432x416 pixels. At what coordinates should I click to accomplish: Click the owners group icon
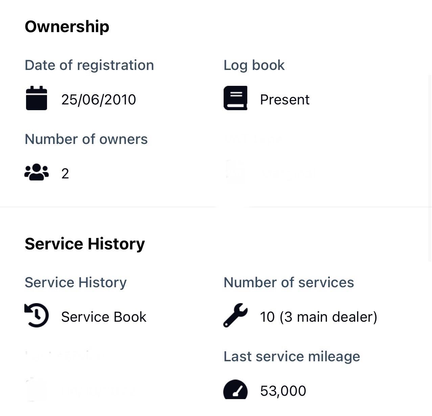37,172
